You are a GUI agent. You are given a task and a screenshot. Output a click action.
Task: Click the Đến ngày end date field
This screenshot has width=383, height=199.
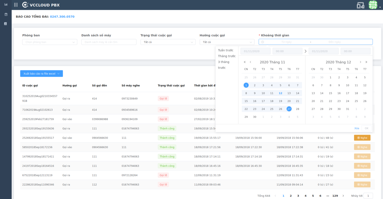(x=334, y=42)
